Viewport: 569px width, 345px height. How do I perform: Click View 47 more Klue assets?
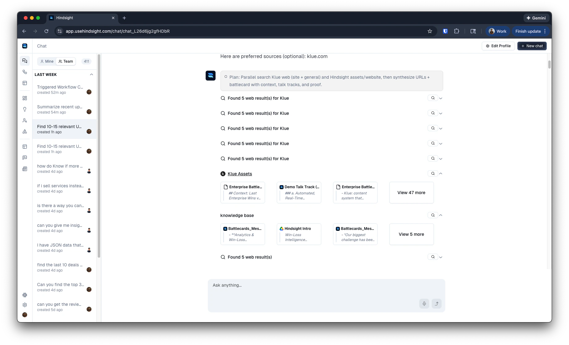[411, 193]
